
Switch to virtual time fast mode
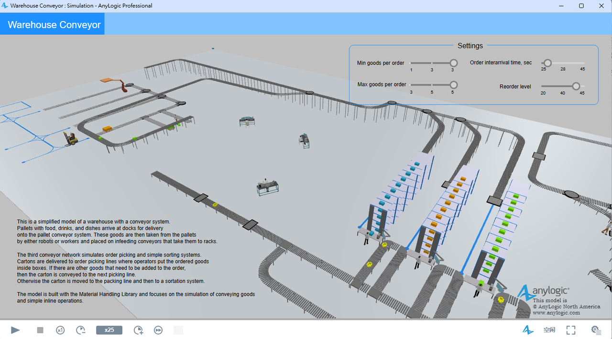click(x=158, y=330)
